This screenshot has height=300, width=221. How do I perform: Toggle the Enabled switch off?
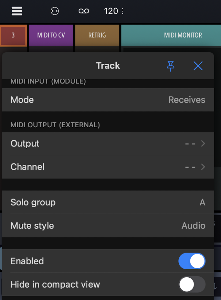(x=192, y=261)
